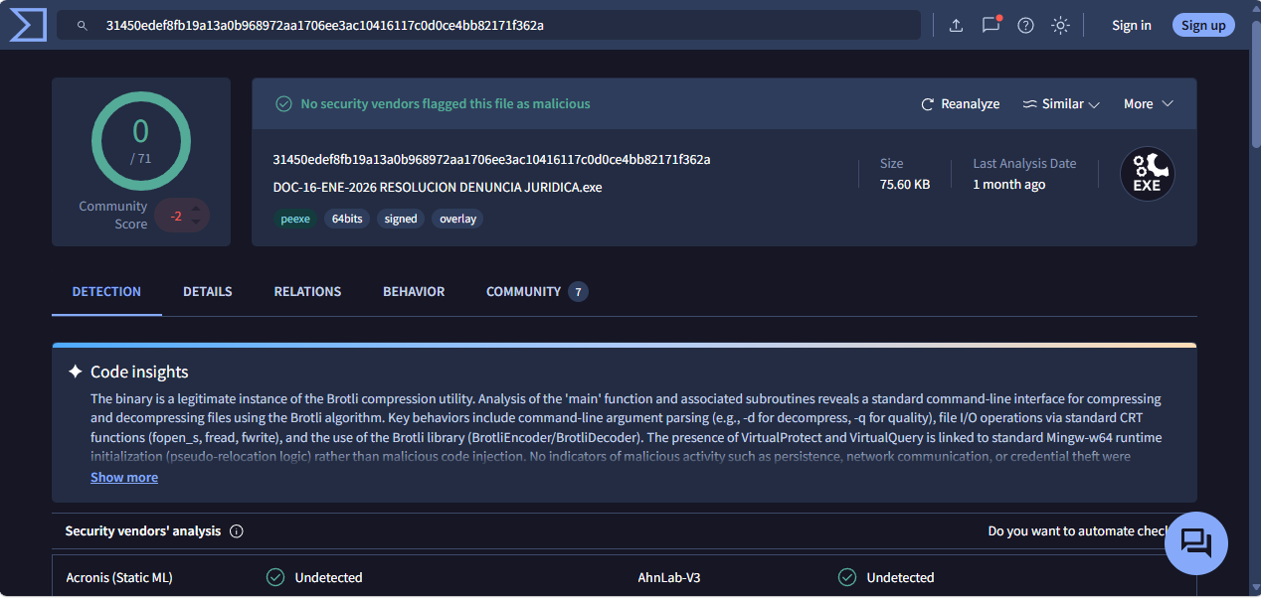Click the Sign up button
1261x600 pixels.
click(1203, 25)
